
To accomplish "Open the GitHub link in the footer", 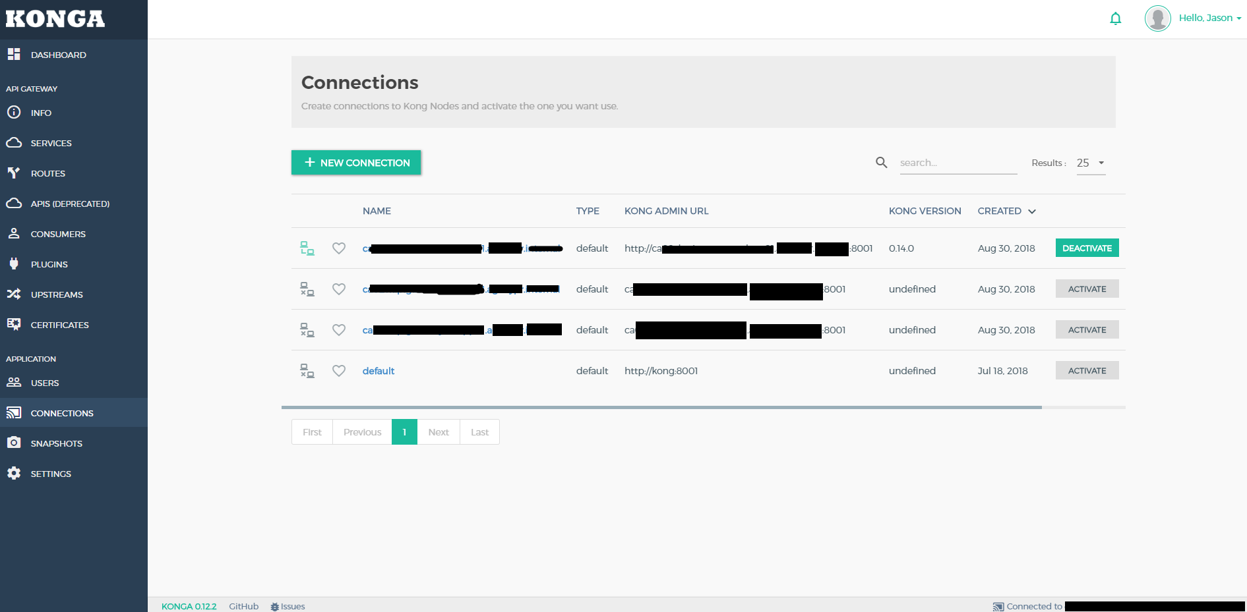I will point(243,606).
